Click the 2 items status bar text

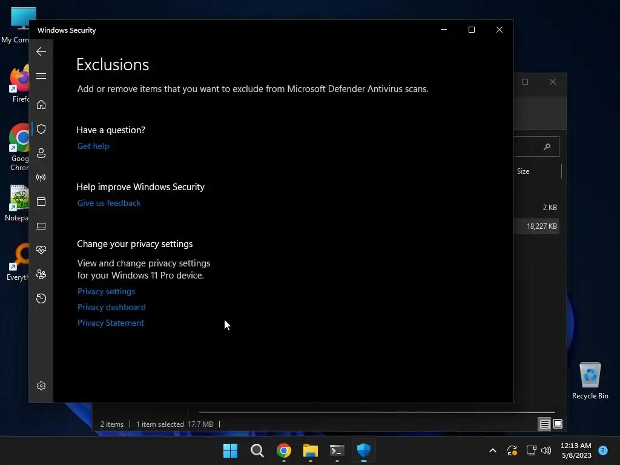click(112, 424)
